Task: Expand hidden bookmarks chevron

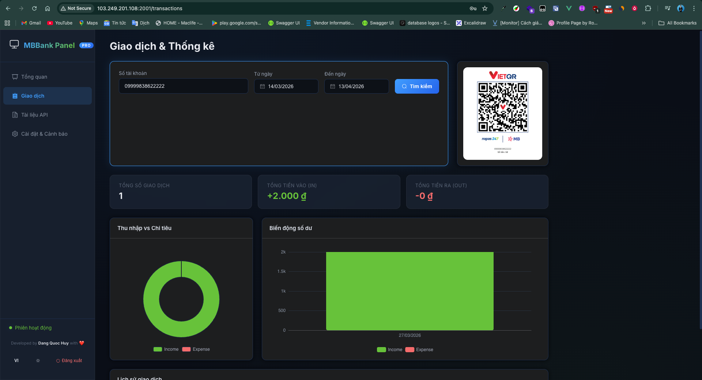Action: pyautogui.click(x=644, y=23)
